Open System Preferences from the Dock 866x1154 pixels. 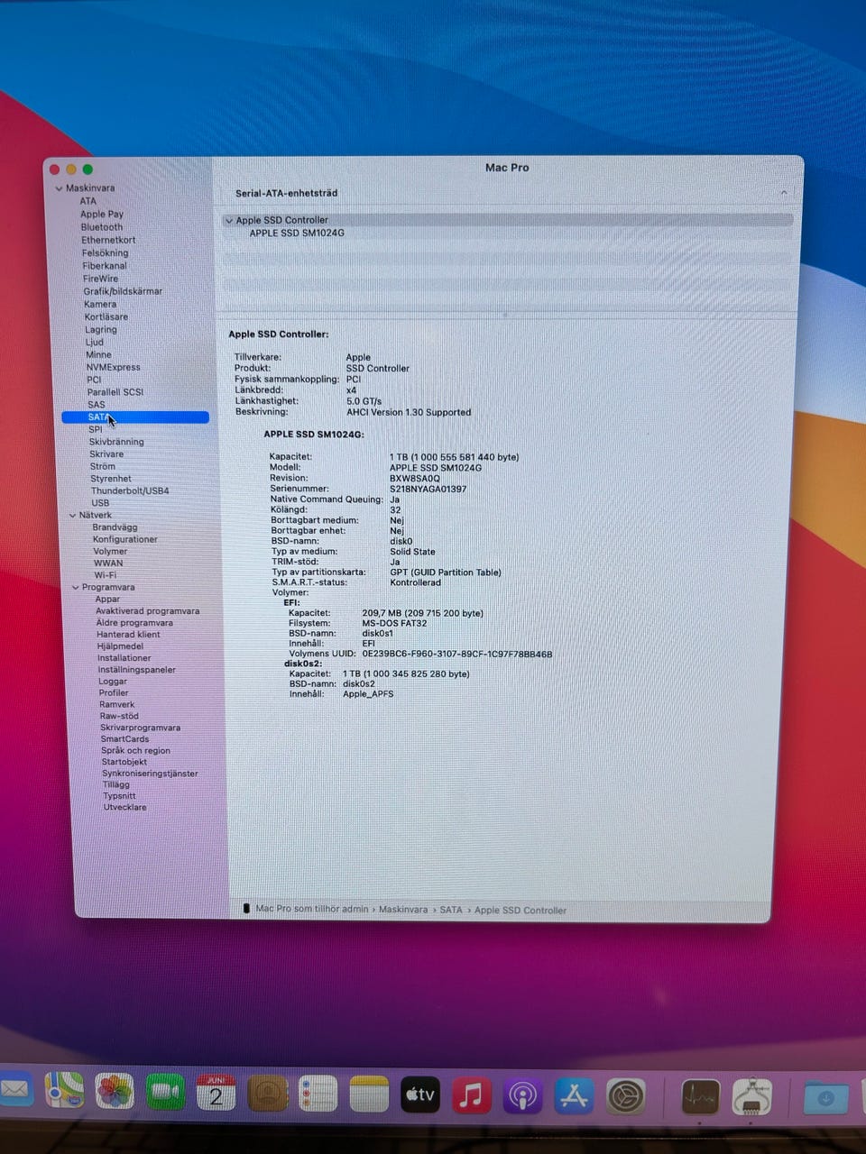pyautogui.click(x=625, y=1096)
